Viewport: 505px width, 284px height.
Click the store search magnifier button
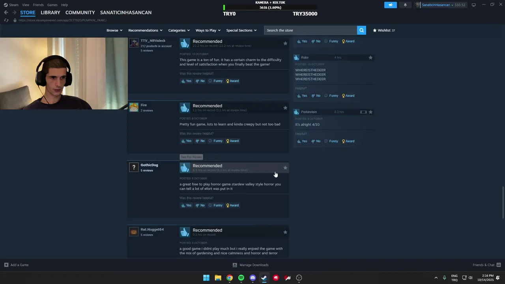point(361,30)
